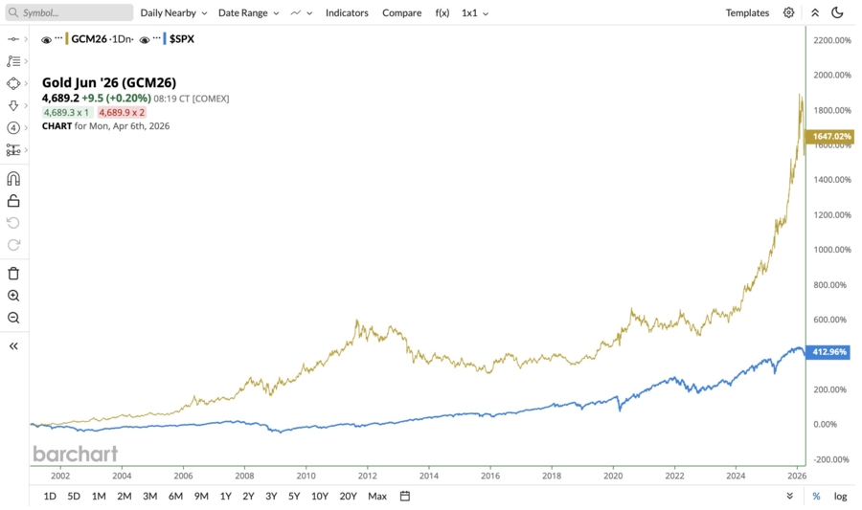
Task: Switch to dark mode moon icon
Action: click(x=837, y=13)
